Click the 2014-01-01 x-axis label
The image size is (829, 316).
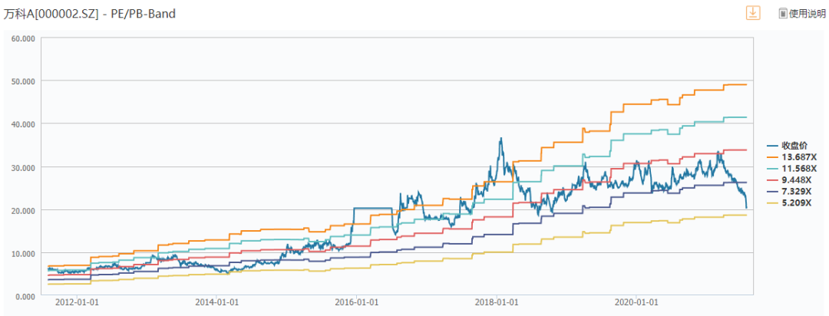(216, 303)
